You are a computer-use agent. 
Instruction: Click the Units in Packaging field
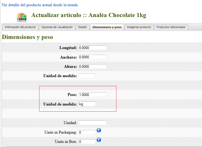pyautogui.click(x=87, y=132)
